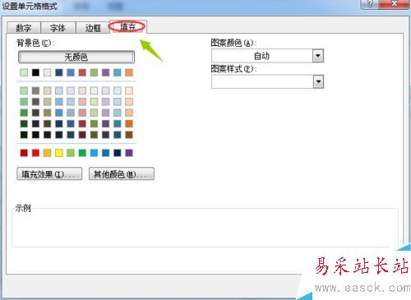411x300 pixels.
Task: Close the 设置单元格格式 dialog
Action: click(x=394, y=4)
